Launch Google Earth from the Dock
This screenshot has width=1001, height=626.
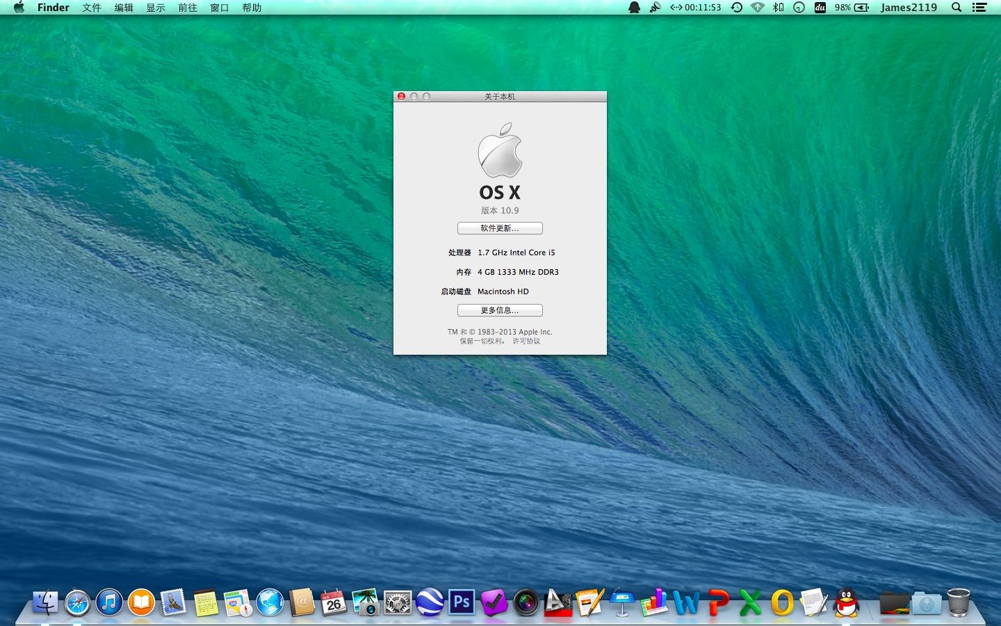coord(430,602)
